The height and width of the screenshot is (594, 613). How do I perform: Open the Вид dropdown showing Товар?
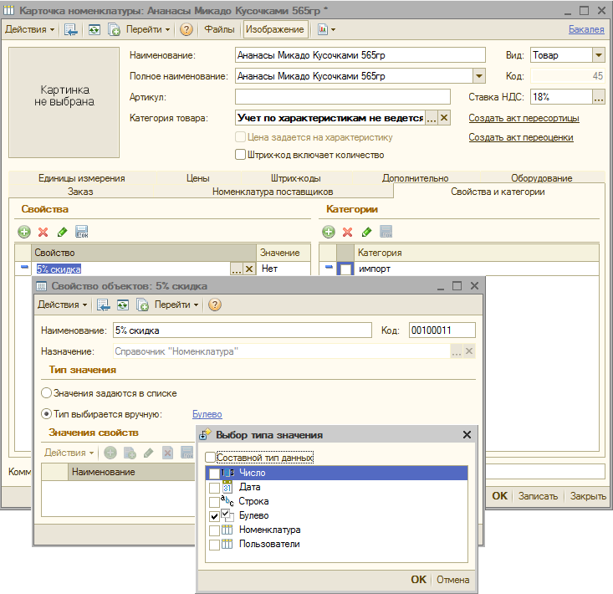[598, 55]
